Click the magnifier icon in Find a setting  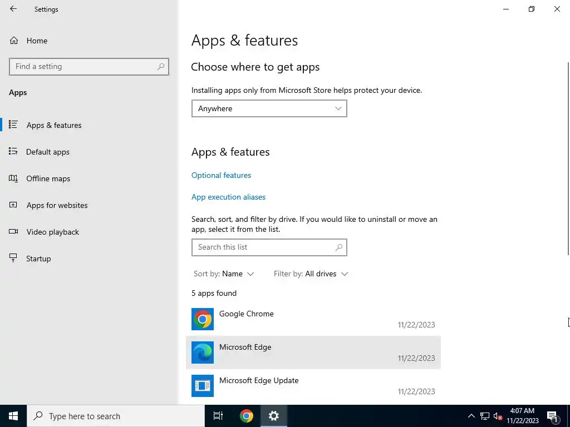pyautogui.click(x=161, y=67)
